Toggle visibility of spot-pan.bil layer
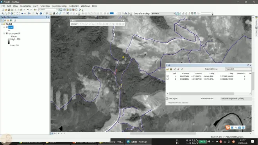The image size is (258, 145). [x=7, y=33]
